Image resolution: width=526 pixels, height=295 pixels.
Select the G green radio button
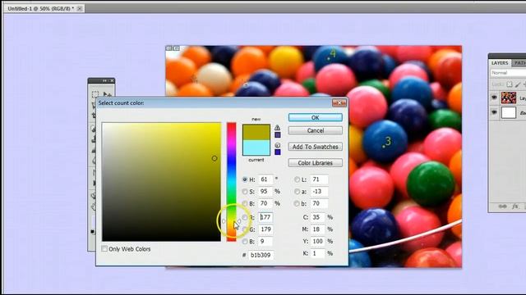(x=245, y=229)
